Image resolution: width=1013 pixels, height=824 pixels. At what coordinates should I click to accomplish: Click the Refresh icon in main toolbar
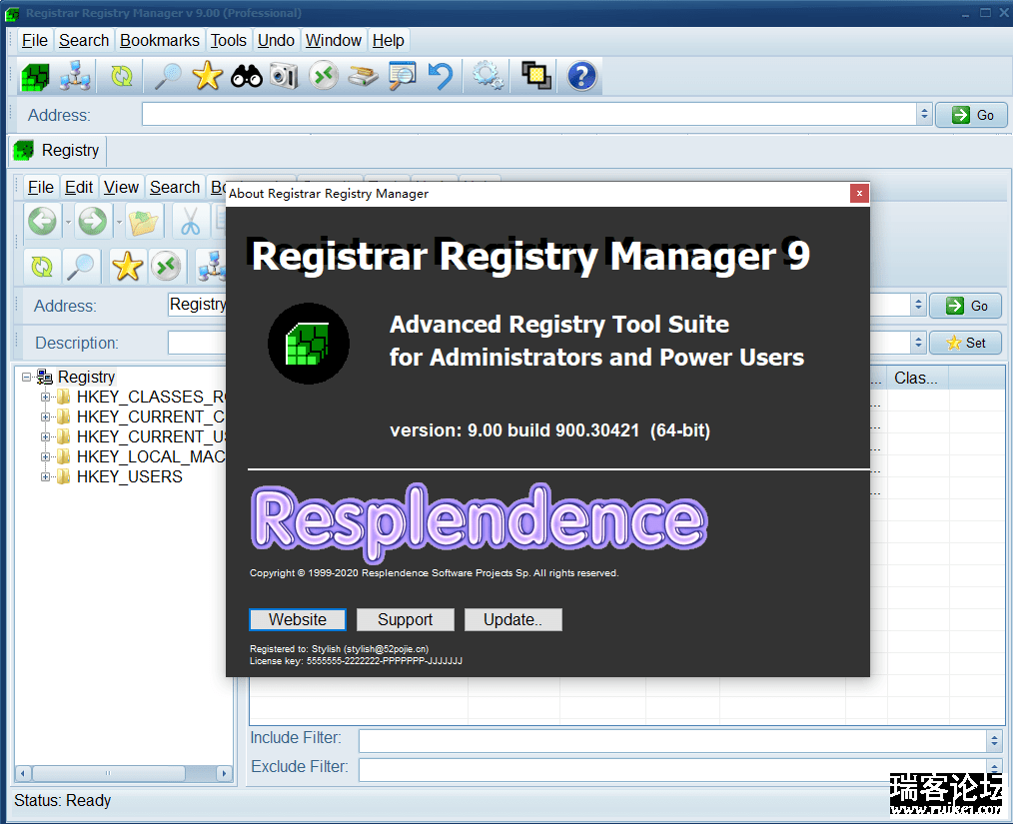click(121, 77)
